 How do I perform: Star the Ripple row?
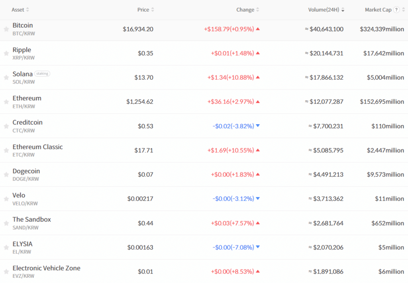6,53
